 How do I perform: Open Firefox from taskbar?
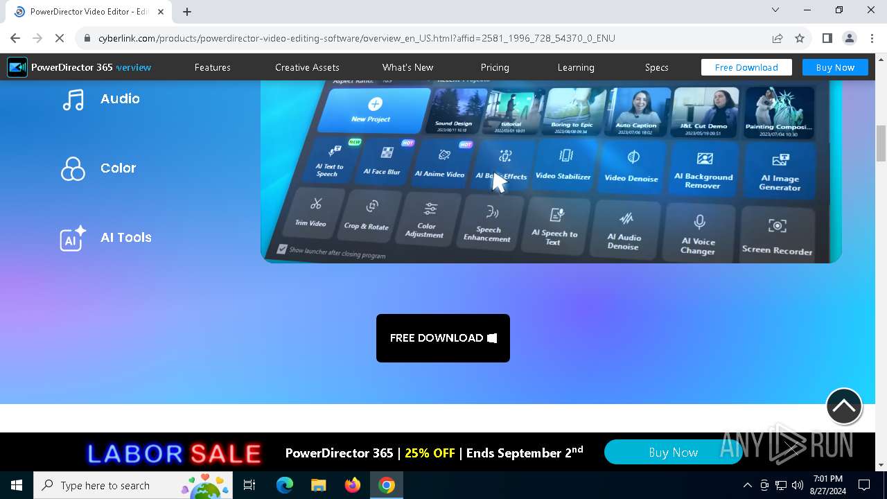coord(353,485)
